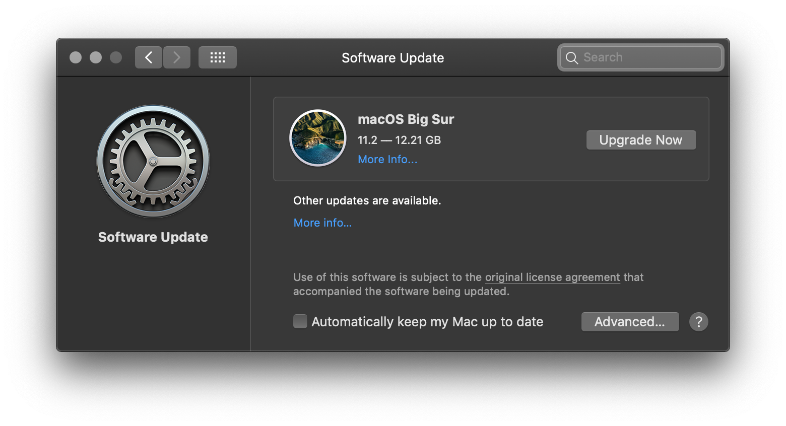
Task: Click the forward navigation arrow
Action: pyautogui.click(x=177, y=57)
